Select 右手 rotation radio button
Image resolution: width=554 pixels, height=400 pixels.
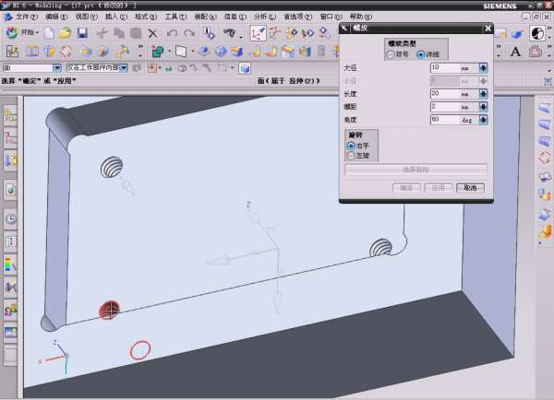click(351, 145)
